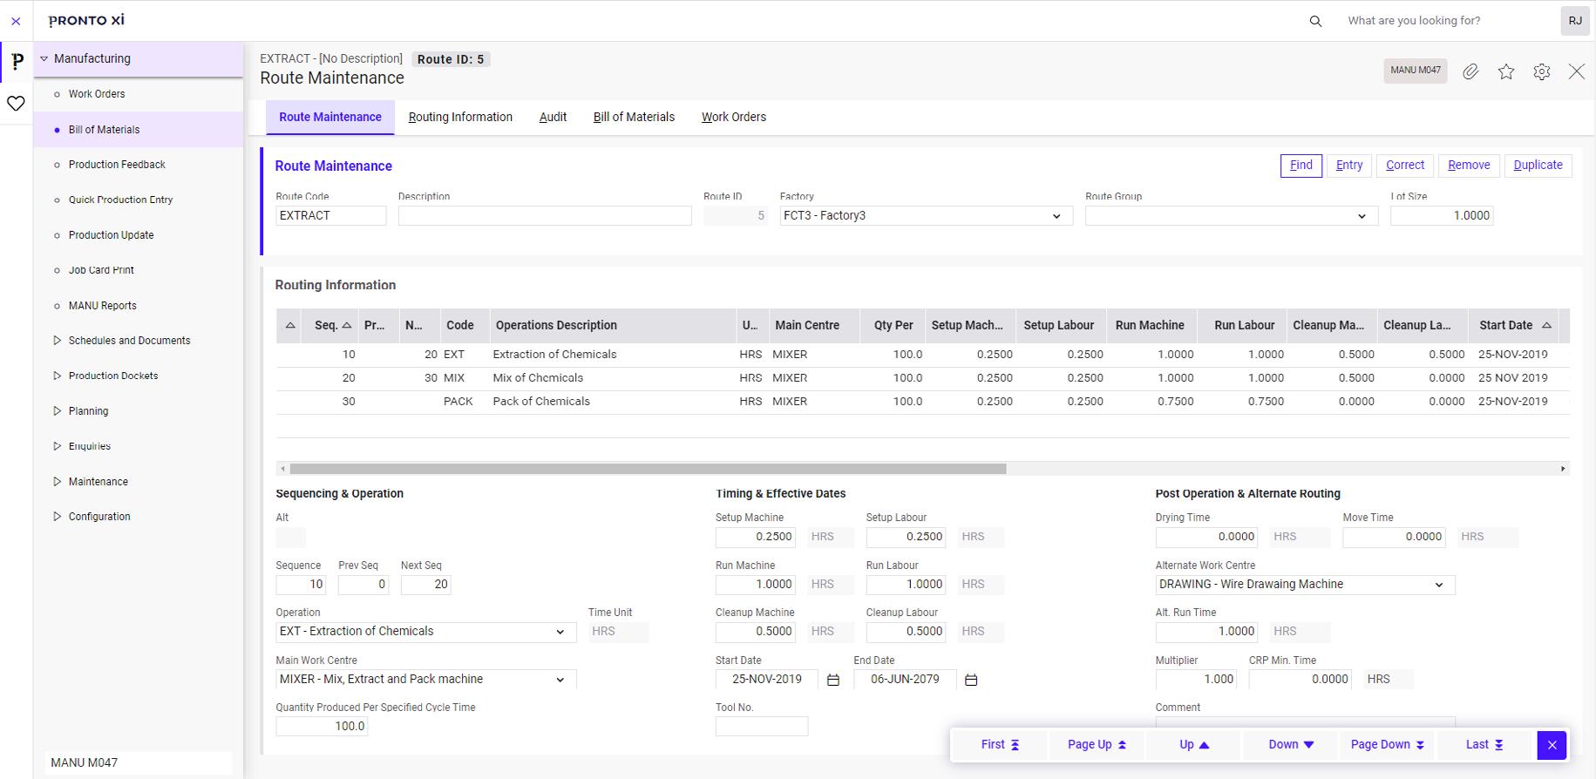Expand Schedules and Documents
The height and width of the screenshot is (779, 1596).
(x=58, y=341)
